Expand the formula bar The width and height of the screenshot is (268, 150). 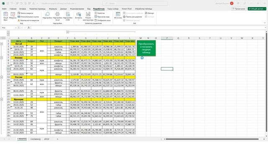click(265, 27)
